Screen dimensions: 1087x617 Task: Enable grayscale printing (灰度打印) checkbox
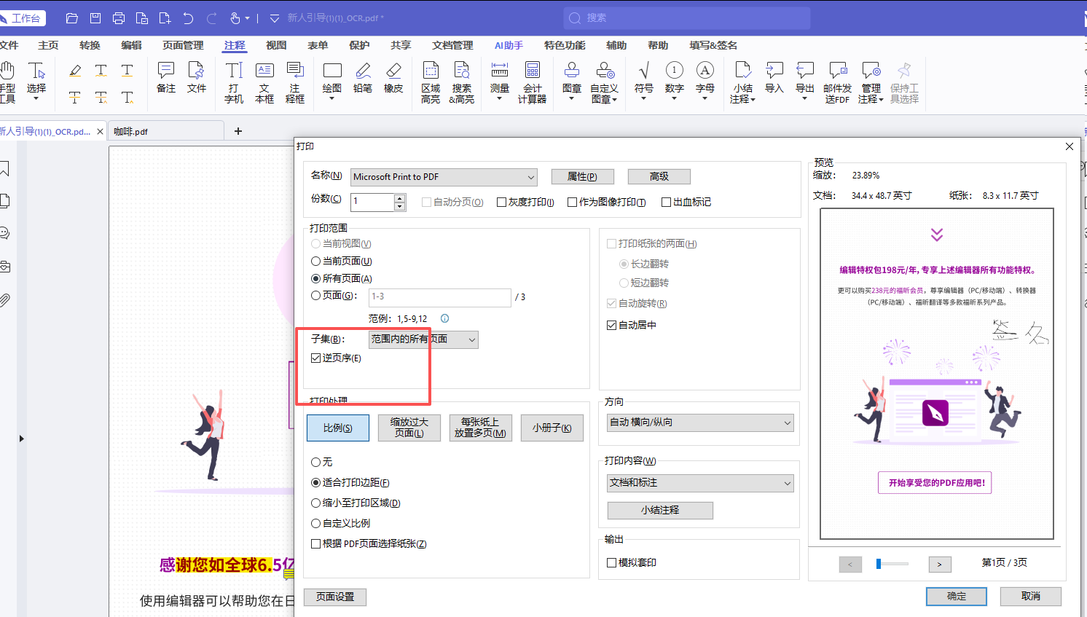(501, 202)
